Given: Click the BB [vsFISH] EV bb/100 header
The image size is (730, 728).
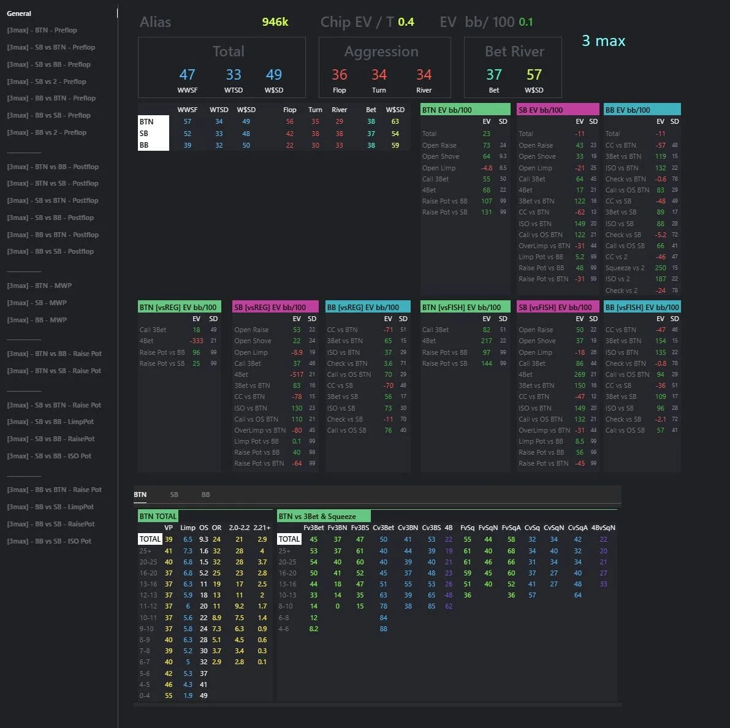Looking at the screenshot, I should tap(642, 307).
